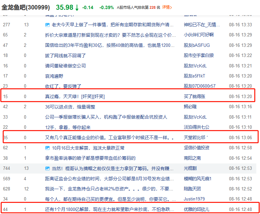Image resolution: width=260 pixels, height=214 pixels.
Task: Open post 我说一下，金龙鱼持仓只占老林2%
Action: tap(109, 189)
